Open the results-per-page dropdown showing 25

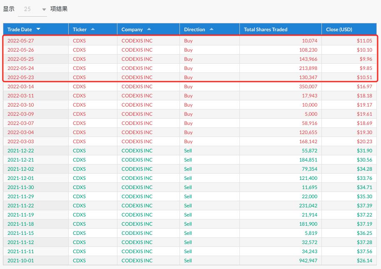(x=32, y=9)
